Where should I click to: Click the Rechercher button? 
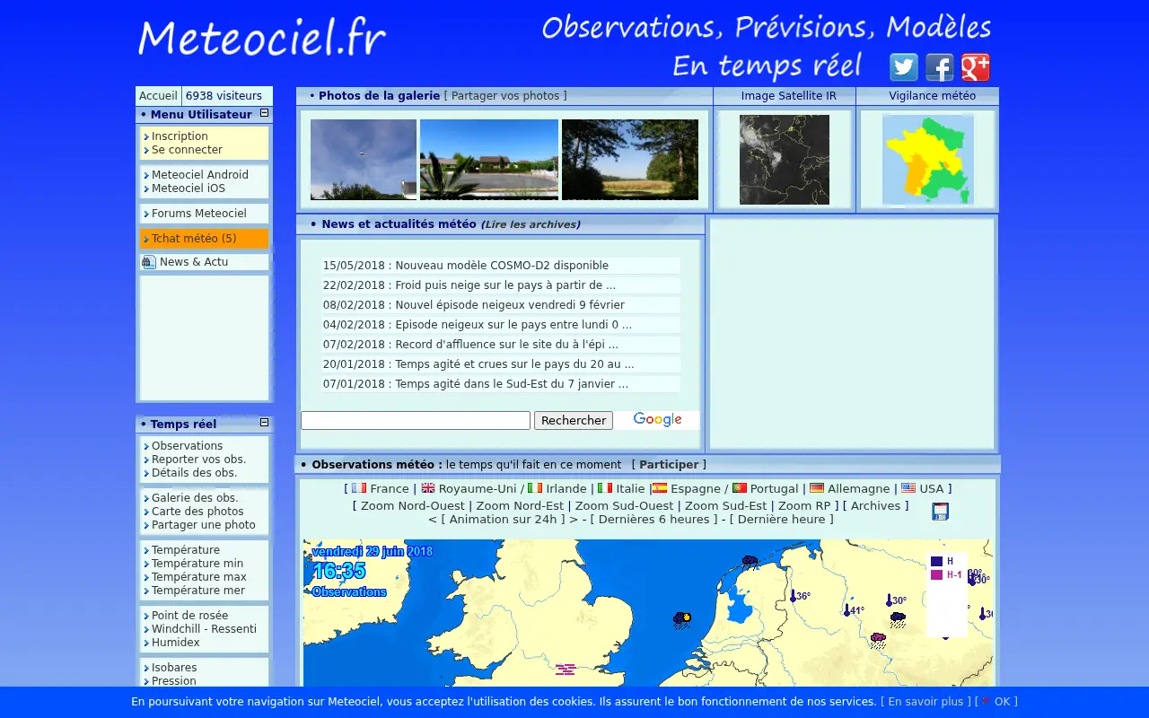coord(574,420)
